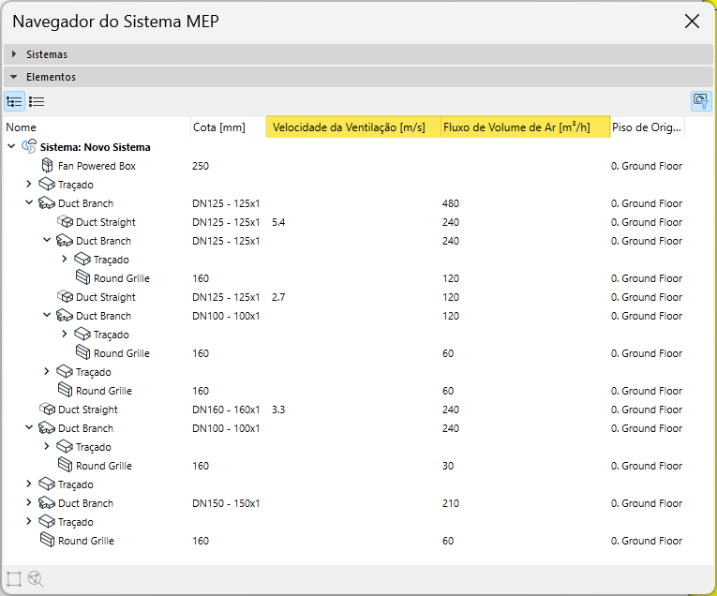Screen dimensions: 717x596
Task: Switch to flat list view
Action: (x=37, y=101)
